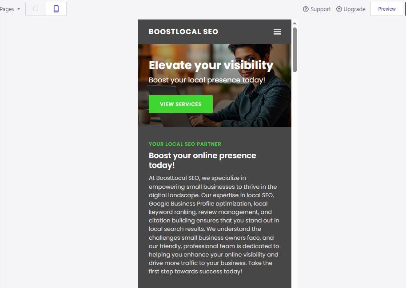
Task: Open the Support link
Action: coord(320,9)
